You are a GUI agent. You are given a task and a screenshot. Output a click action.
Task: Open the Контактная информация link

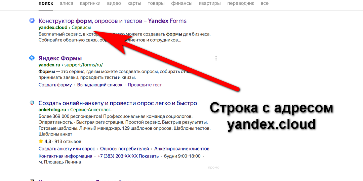pos(65,156)
